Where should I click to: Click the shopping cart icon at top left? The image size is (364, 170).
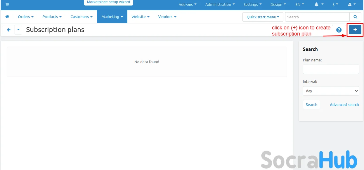click(7, 5)
